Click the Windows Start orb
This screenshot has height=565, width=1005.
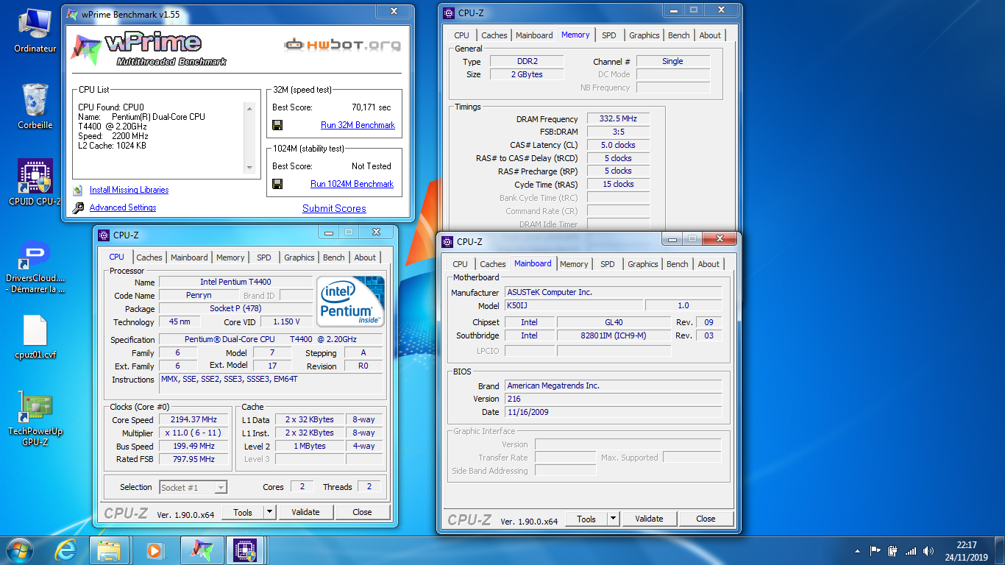coord(20,550)
